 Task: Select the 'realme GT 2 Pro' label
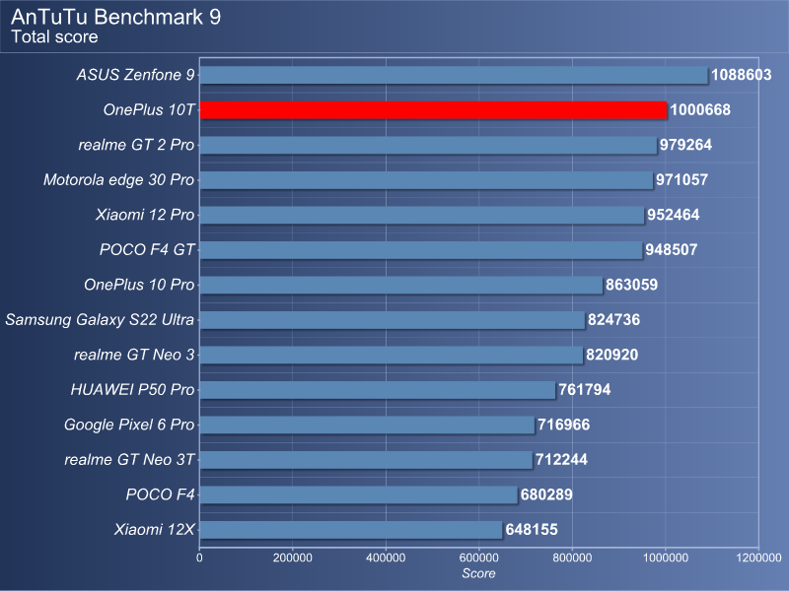(x=136, y=145)
